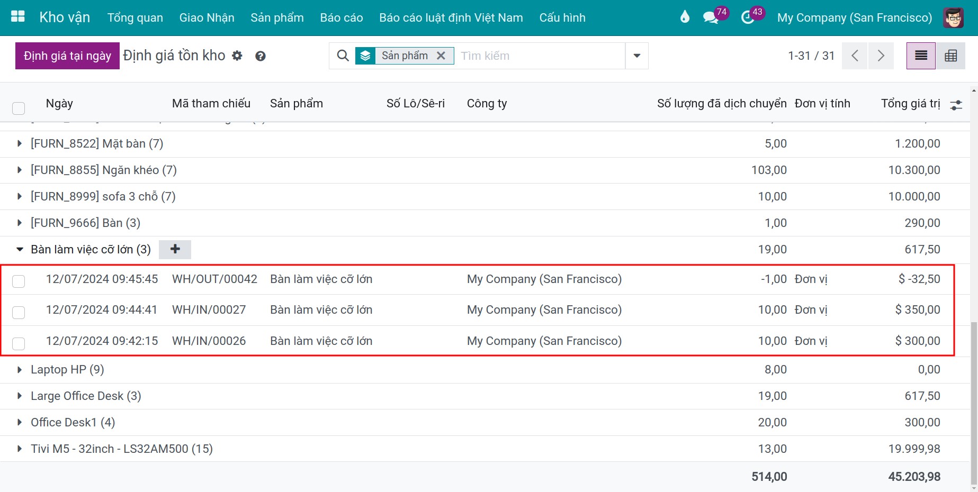Open the Cấu hình menu
978x492 pixels.
[562, 17]
